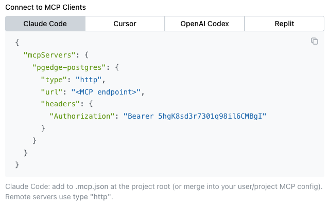Click the 'Remote servers use type "http"' line
Image resolution: width=329 pixels, height=208 pixels.
coord(59,197)
